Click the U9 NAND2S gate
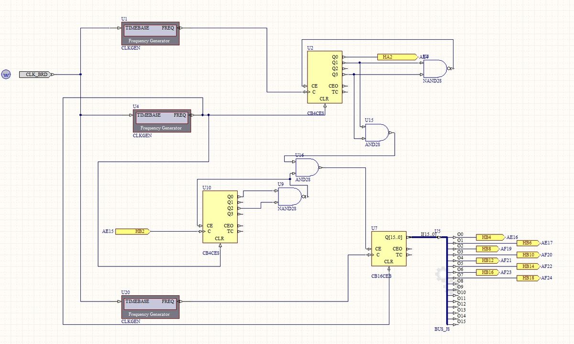574x344 pixels. [x=290, y=197]
